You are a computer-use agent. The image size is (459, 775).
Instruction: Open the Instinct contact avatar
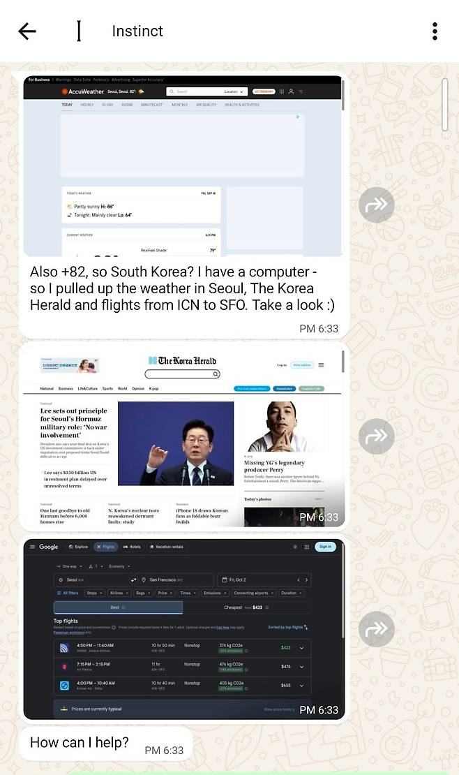pyautogui.click(x=79, y=31)
